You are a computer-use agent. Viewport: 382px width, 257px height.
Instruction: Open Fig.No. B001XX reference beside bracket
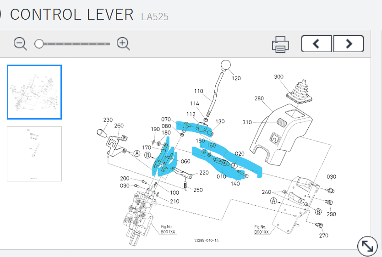point(262,230)
